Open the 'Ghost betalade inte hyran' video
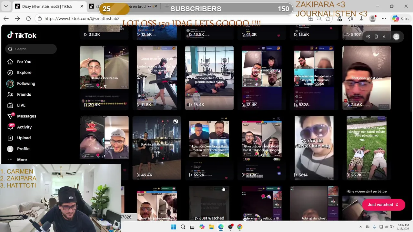 (x=367, y=148)
